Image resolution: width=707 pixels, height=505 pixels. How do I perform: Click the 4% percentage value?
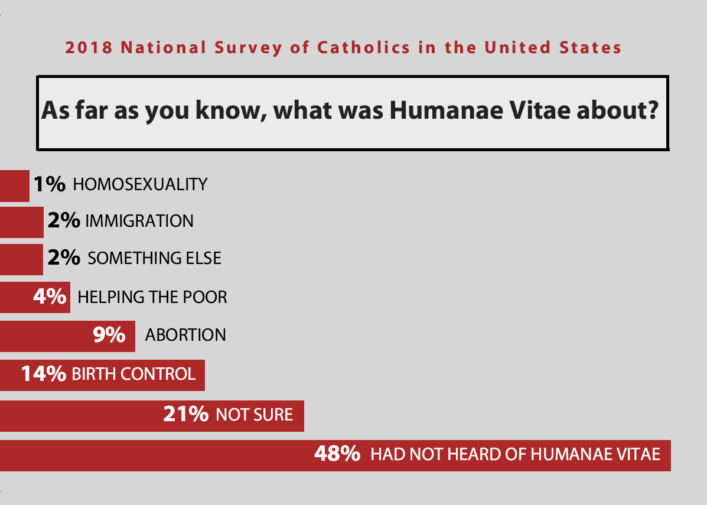click(x=50, y=297)
